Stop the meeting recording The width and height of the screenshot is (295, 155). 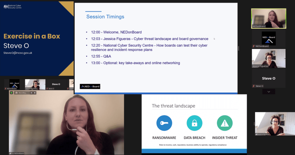coord(35,93)
